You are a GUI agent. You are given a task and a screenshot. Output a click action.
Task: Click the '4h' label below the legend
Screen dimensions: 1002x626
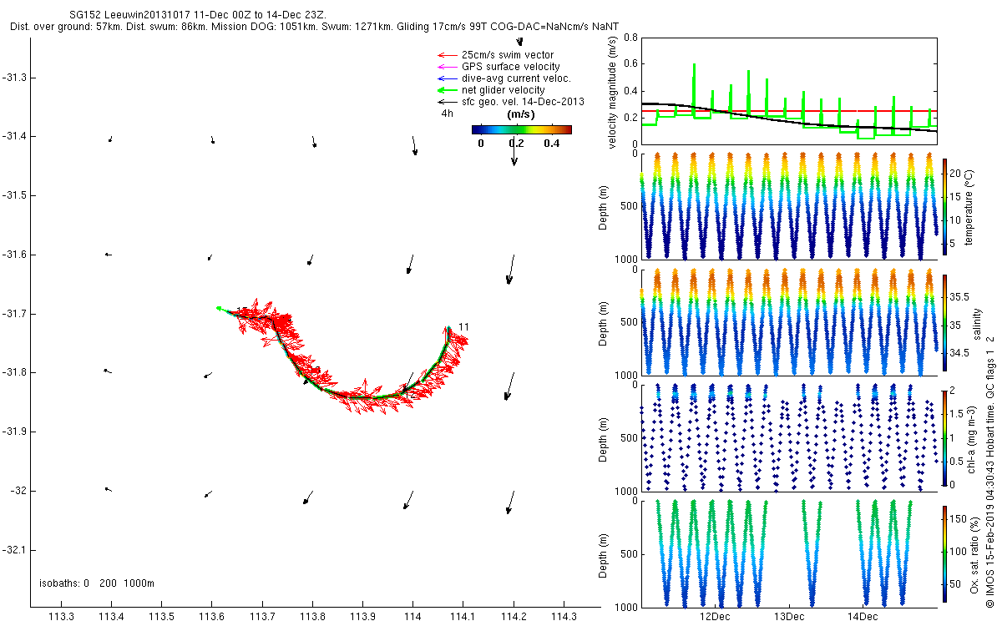[448, 114]
